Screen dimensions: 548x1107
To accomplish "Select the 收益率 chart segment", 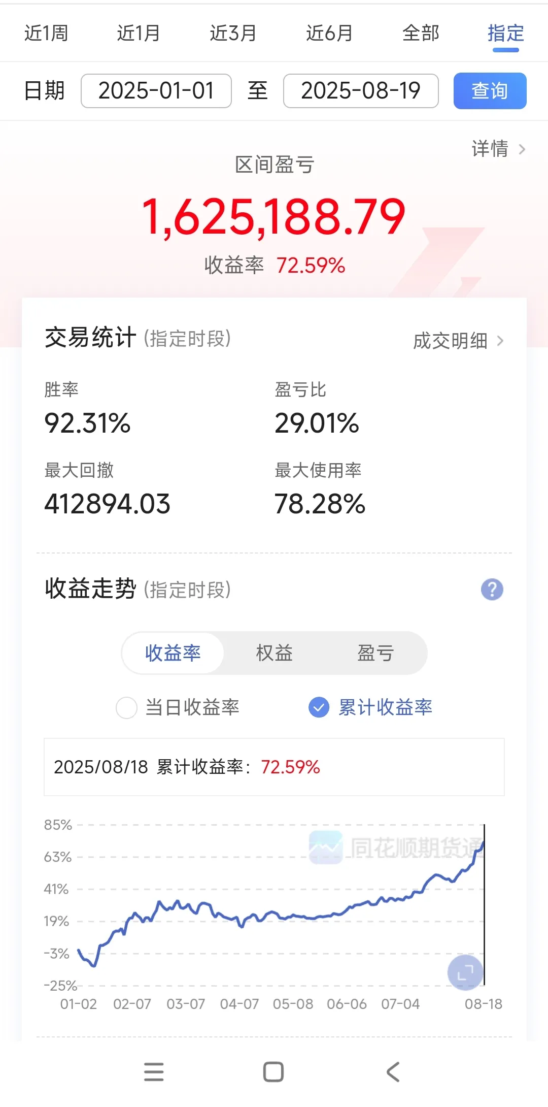I will 173,653.
